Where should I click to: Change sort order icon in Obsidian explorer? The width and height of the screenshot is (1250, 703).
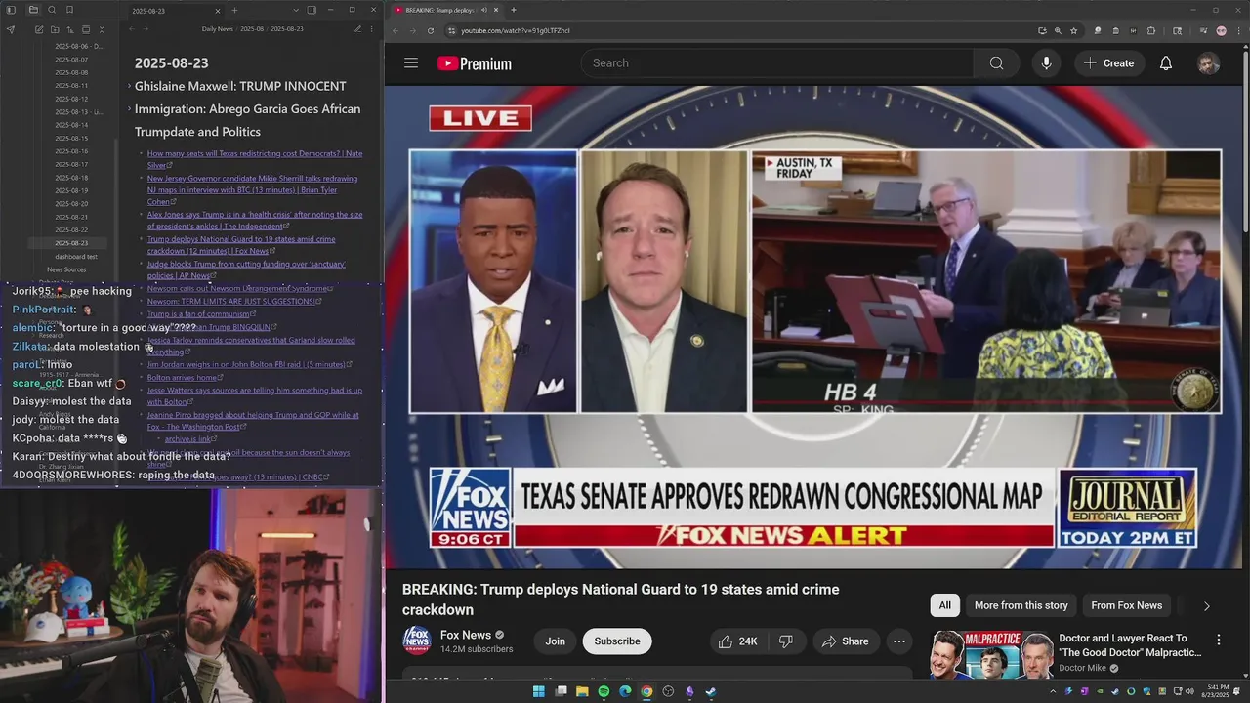pyautogui.click(x=70, y=30)
